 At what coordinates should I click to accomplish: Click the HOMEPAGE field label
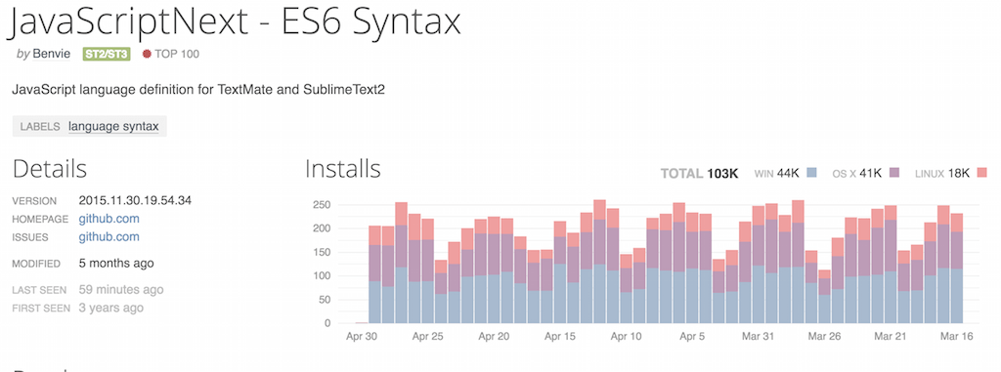pos(40,219)
